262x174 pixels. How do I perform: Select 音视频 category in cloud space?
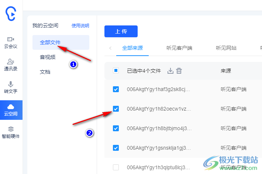click(48, 57)
